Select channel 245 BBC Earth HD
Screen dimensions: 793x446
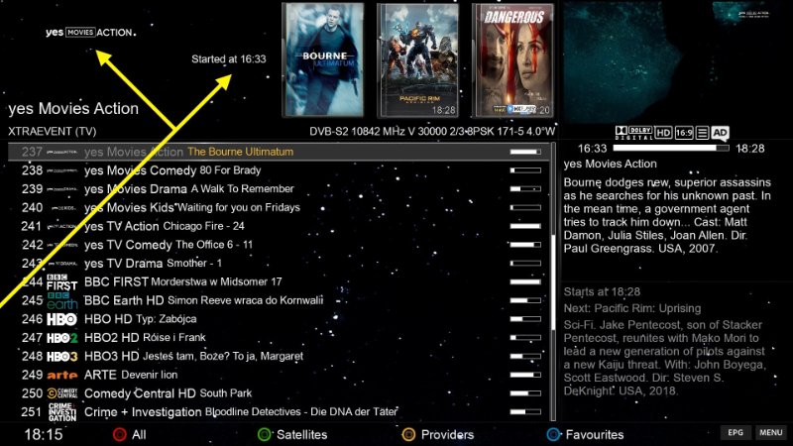click(279, 300)
